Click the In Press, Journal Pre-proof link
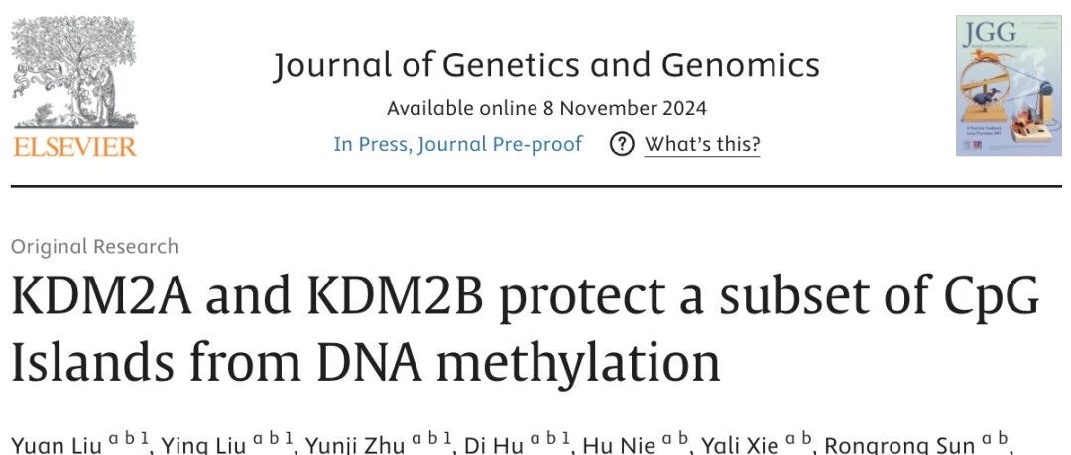Viewport: 1071px width, 455px height. pyautogui.click(x=457, y=144)
